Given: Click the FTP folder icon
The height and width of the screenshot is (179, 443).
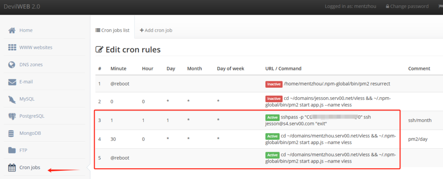Looking at the screenshot, I should (x=12, y=150).
